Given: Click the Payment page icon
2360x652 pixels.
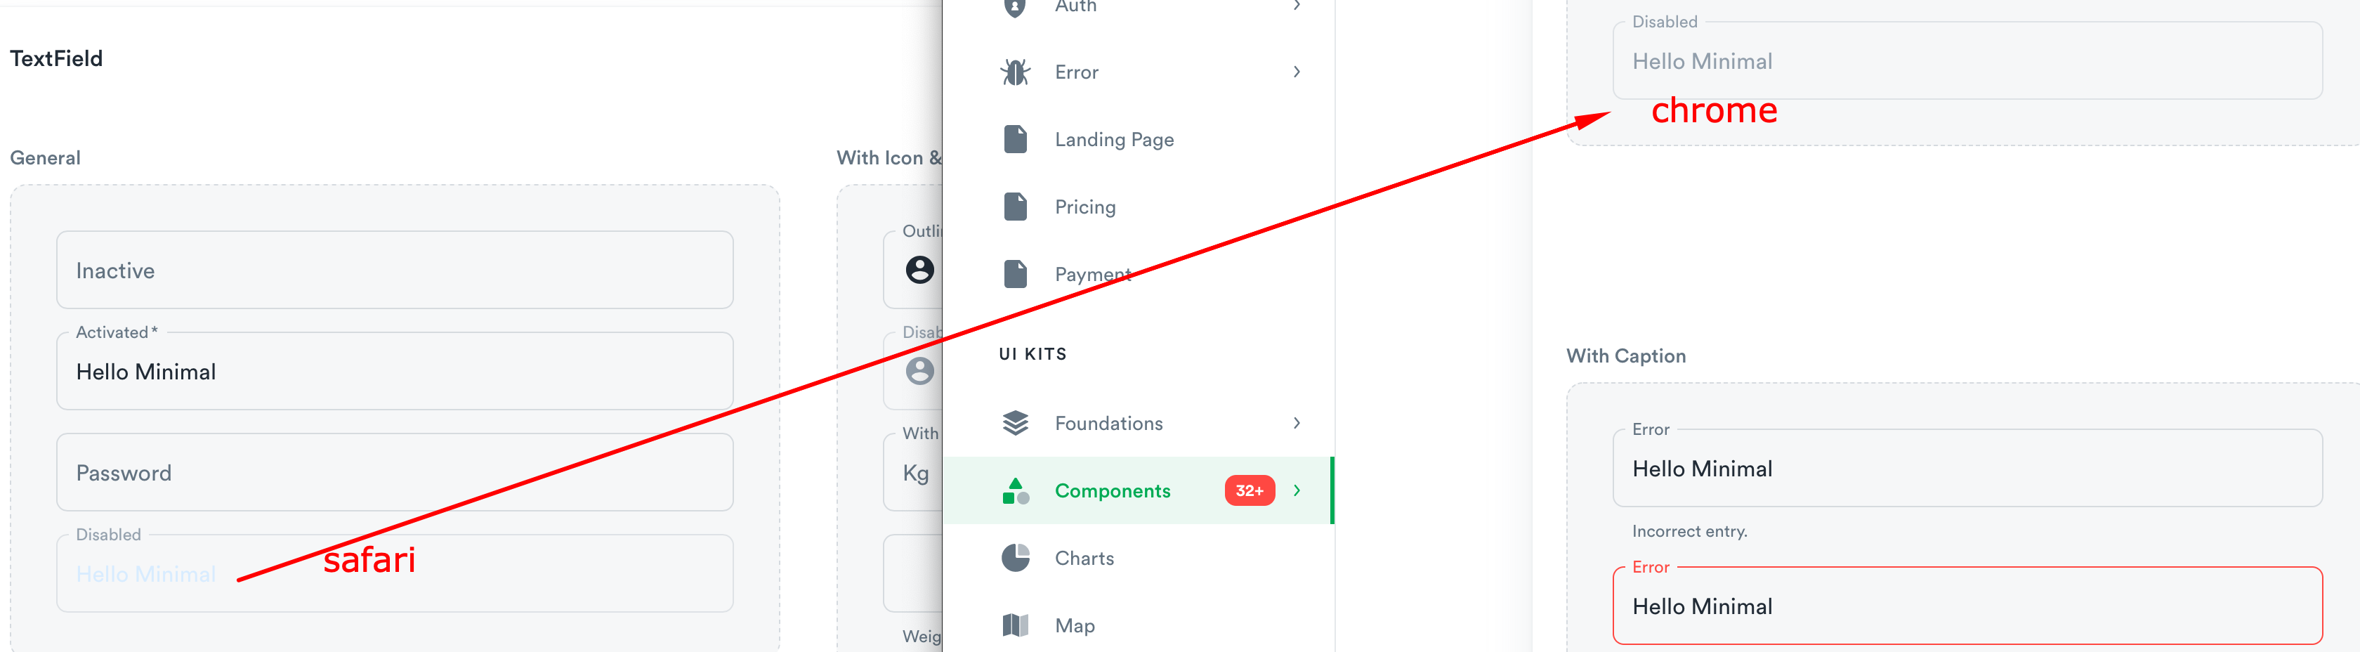Looking at the screenshot, I should tap(1014, 273).
